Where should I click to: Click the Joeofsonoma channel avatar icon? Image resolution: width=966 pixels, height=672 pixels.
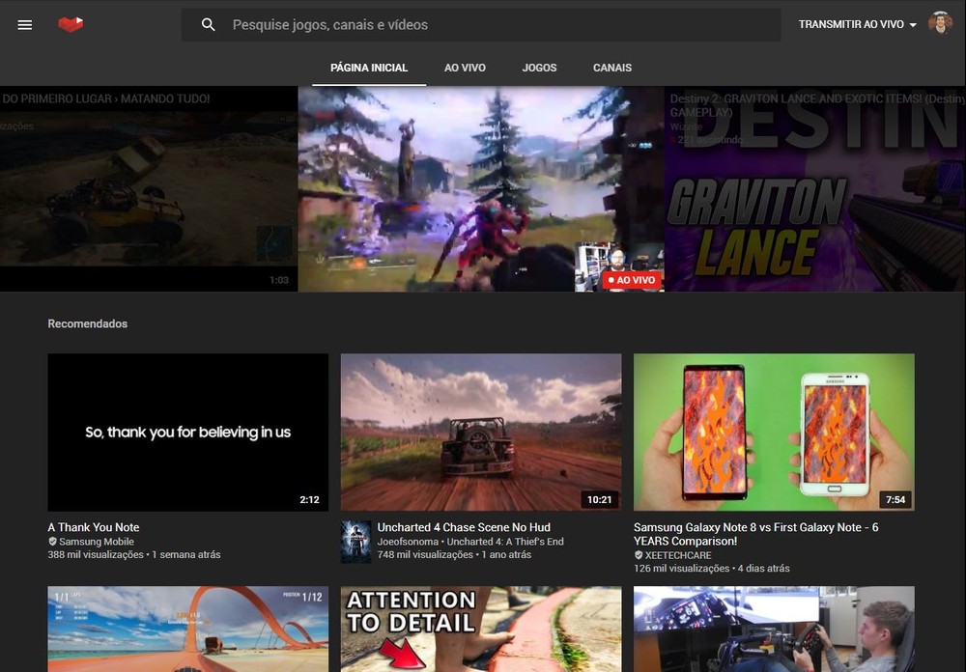point(355,542)
